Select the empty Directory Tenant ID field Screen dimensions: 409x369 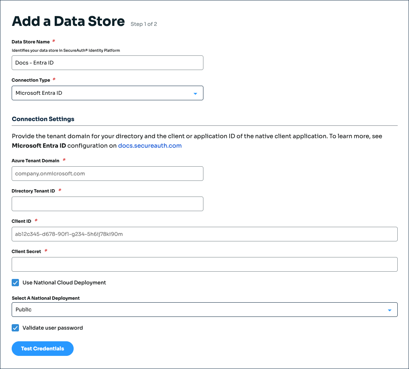pos(108,204)
